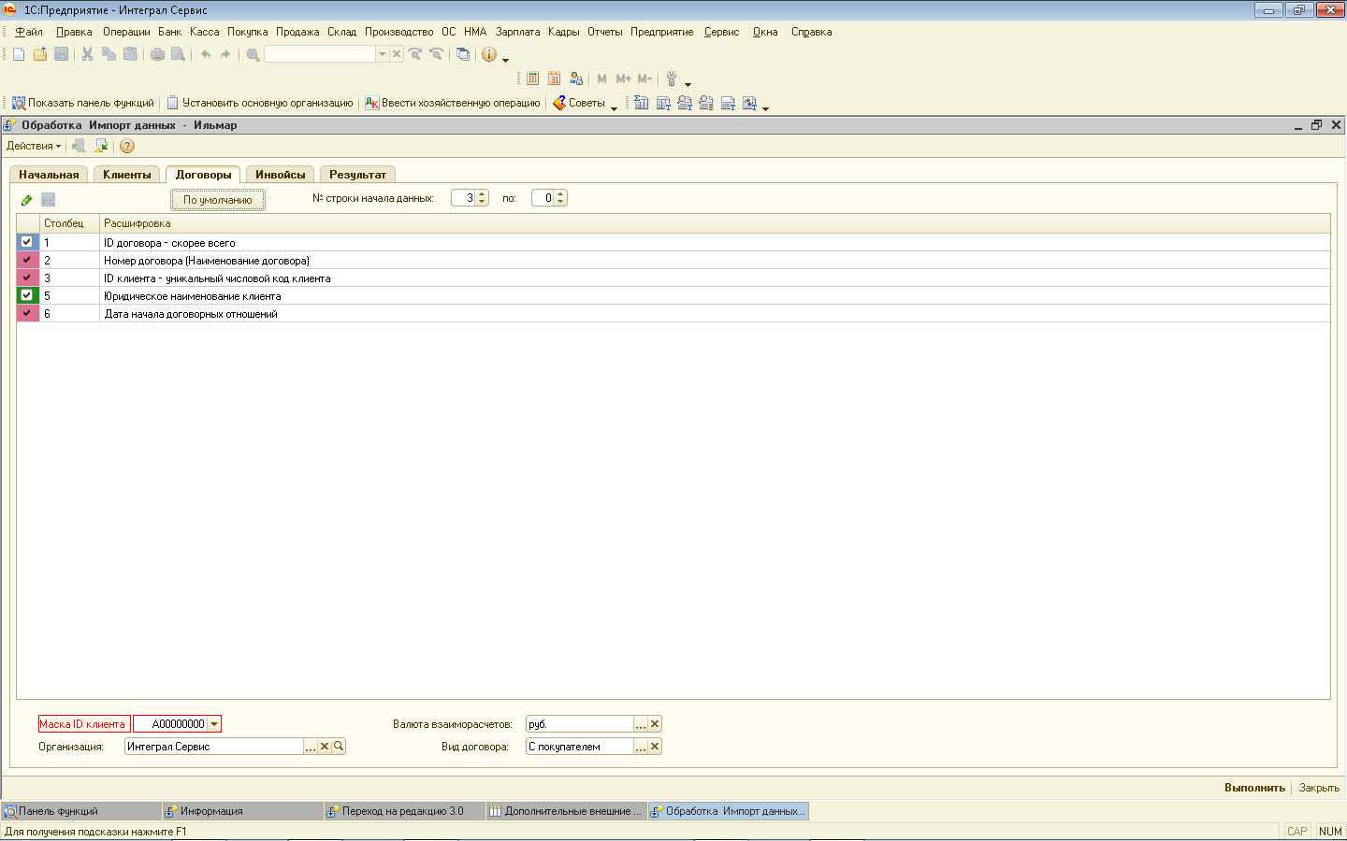Toggle checkbox for row Юридическое наименование клиента
The width and height of the screenshot is (1347, 841).
(x=27, y=295)
